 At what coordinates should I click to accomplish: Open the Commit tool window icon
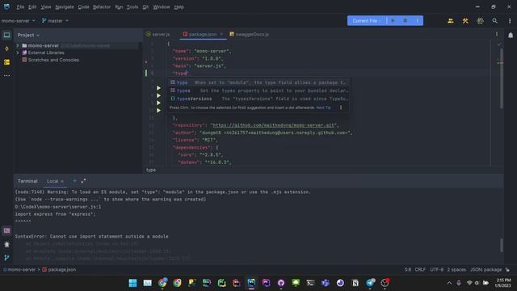[x=6, y=48]
